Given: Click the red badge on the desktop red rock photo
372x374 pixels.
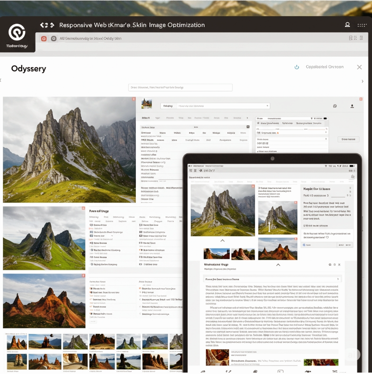Looking at the screenshot, I should (83, 276).
